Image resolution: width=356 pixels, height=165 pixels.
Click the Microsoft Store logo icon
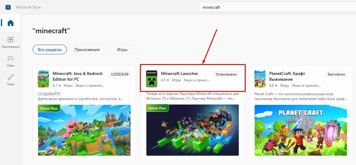tap(8, 7)
